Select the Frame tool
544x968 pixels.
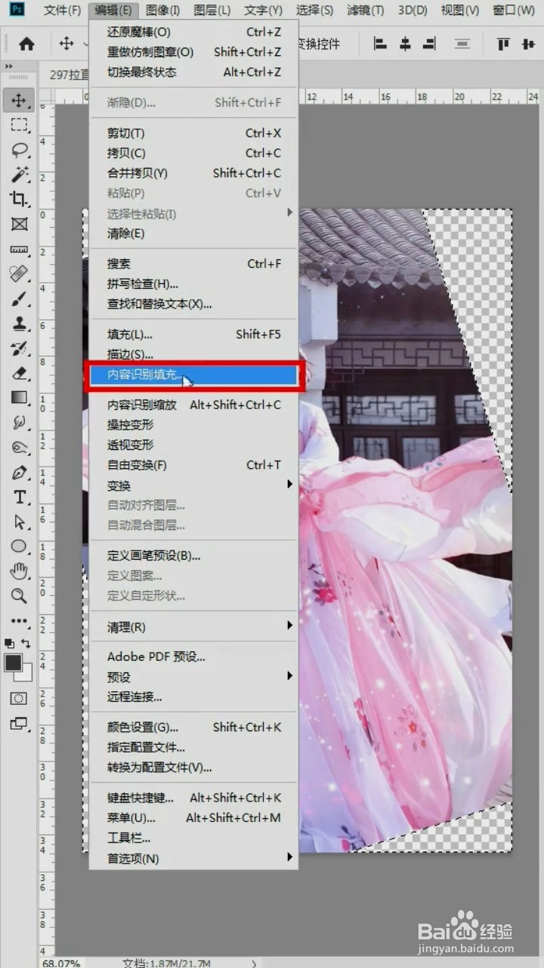(x=19, y=224)
